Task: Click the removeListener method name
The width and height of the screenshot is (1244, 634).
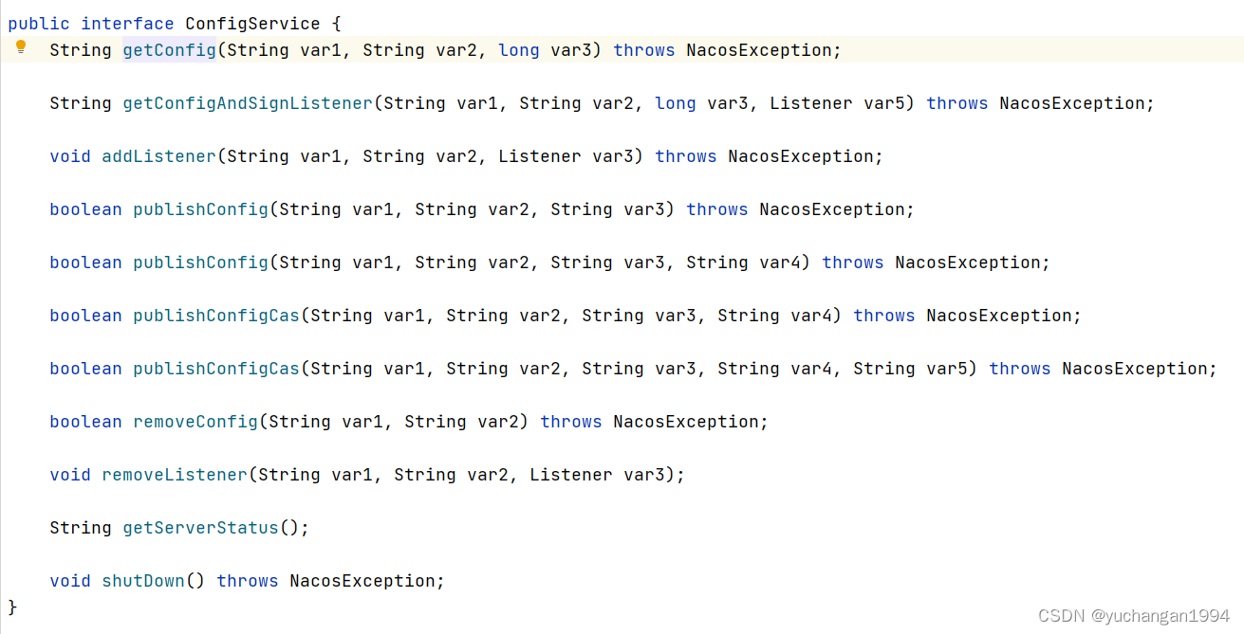Action: 175,475
